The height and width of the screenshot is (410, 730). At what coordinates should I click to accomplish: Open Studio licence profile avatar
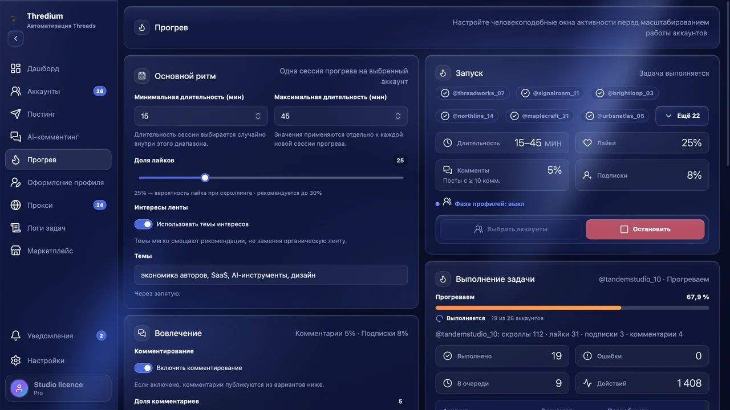click(19, 388)
